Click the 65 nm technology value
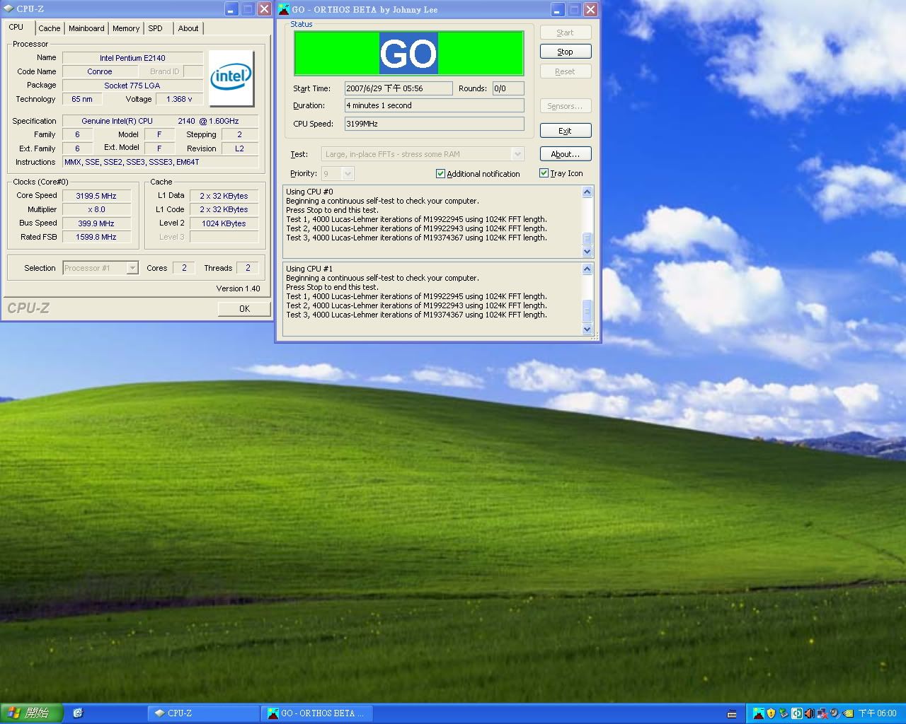906x724 pixels. click(x=82, y=99)
